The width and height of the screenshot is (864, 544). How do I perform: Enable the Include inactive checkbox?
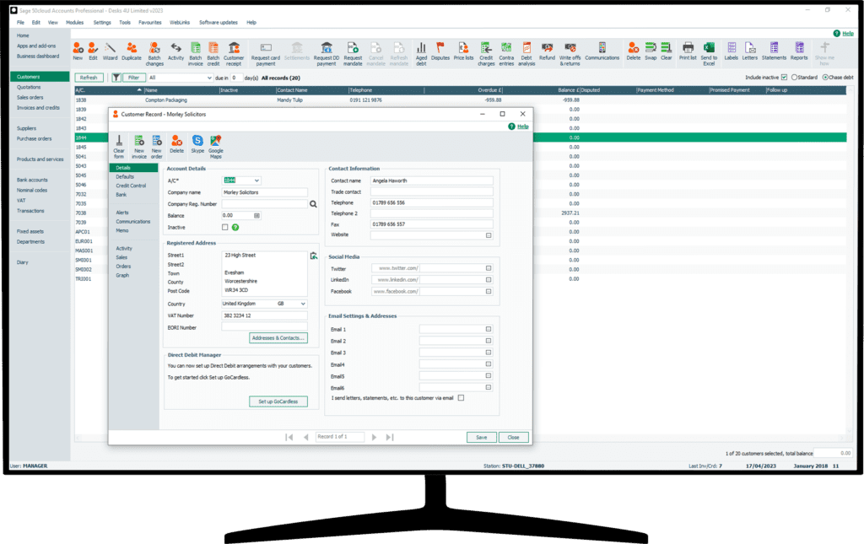pos(784,77)
